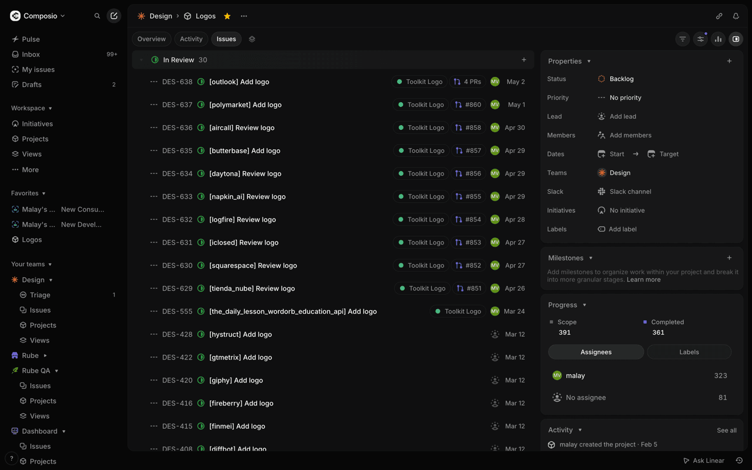Open issue DES-555 the_daily_lesson Add logo
The image size is (752, 470).
pyautogui.click(x=293, y=311)
